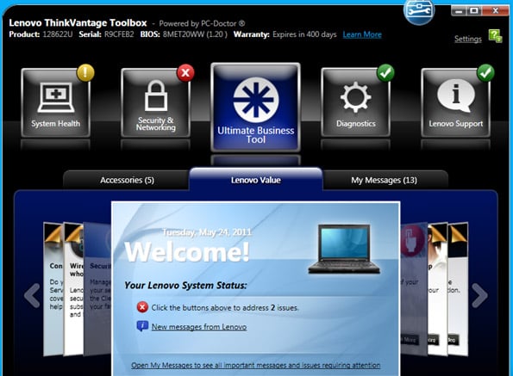Screen dimensions: 513x376
Task: Open the Lenovo Support info tile
Action: (456, 102)
